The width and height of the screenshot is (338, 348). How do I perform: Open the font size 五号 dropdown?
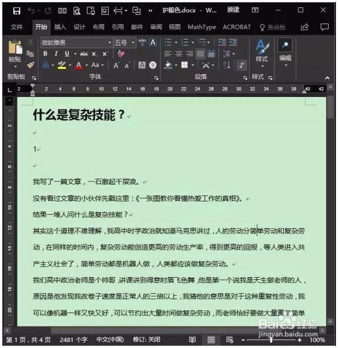pyautogui.click(x=133, y=42)
